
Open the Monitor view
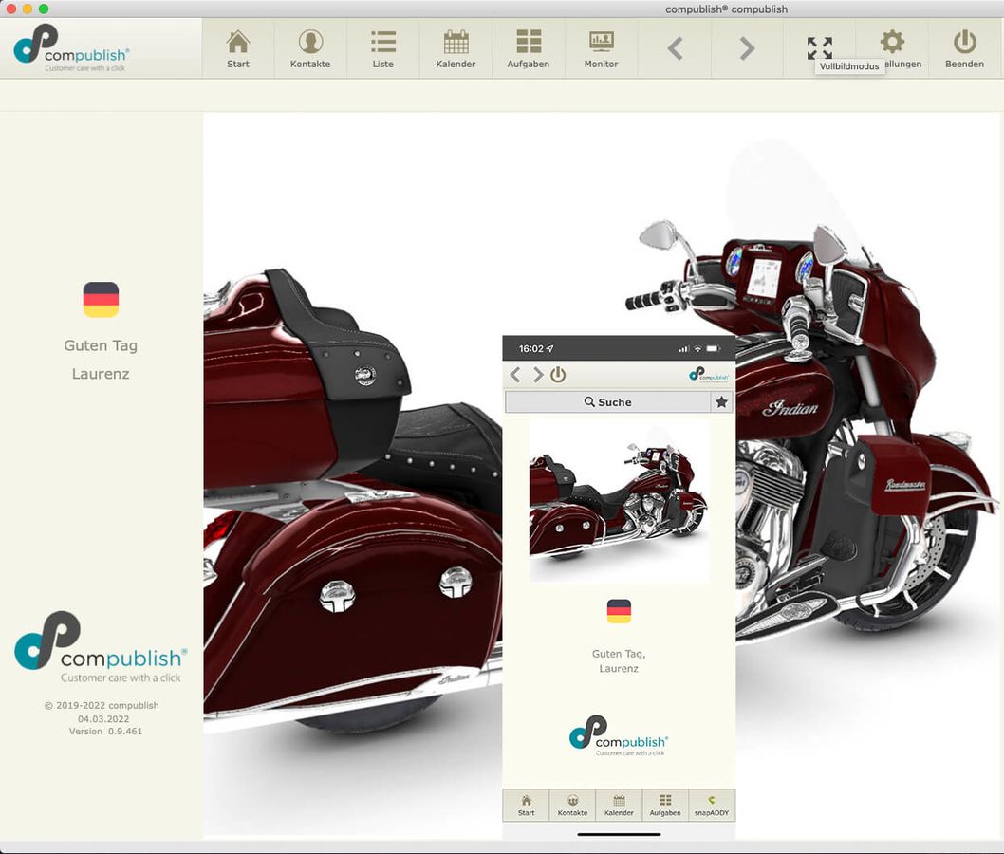602,48
